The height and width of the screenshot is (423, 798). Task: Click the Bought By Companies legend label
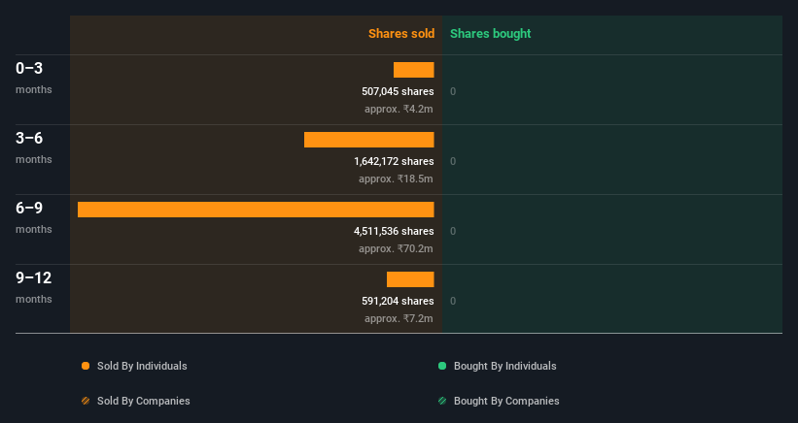506,401
